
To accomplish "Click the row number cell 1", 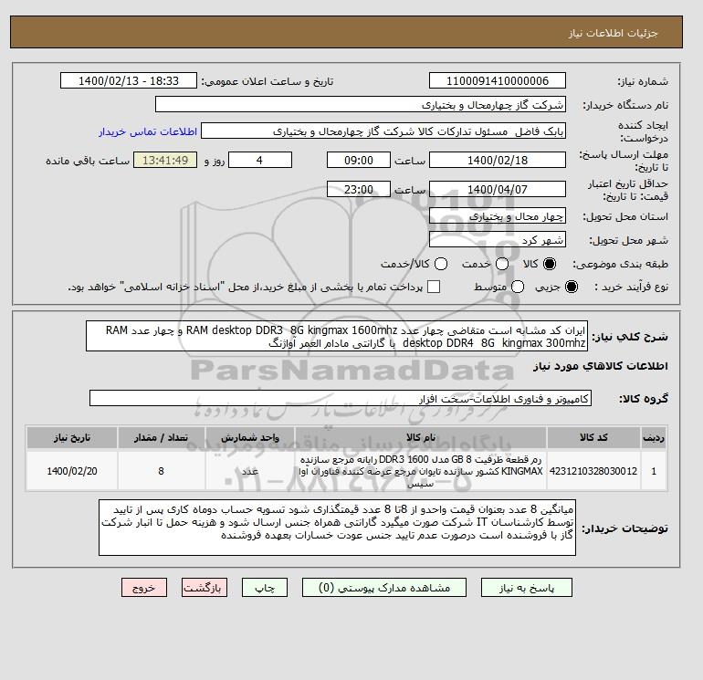I will point(654,471).
